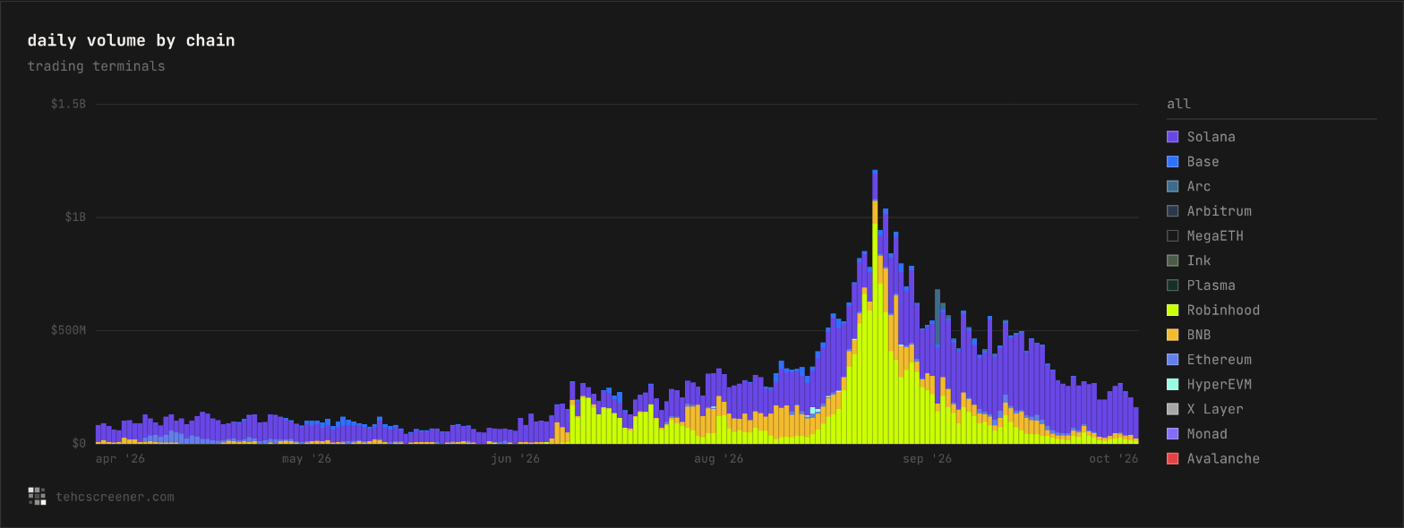Click the jun '26 axis label

(x=515, y=459)
